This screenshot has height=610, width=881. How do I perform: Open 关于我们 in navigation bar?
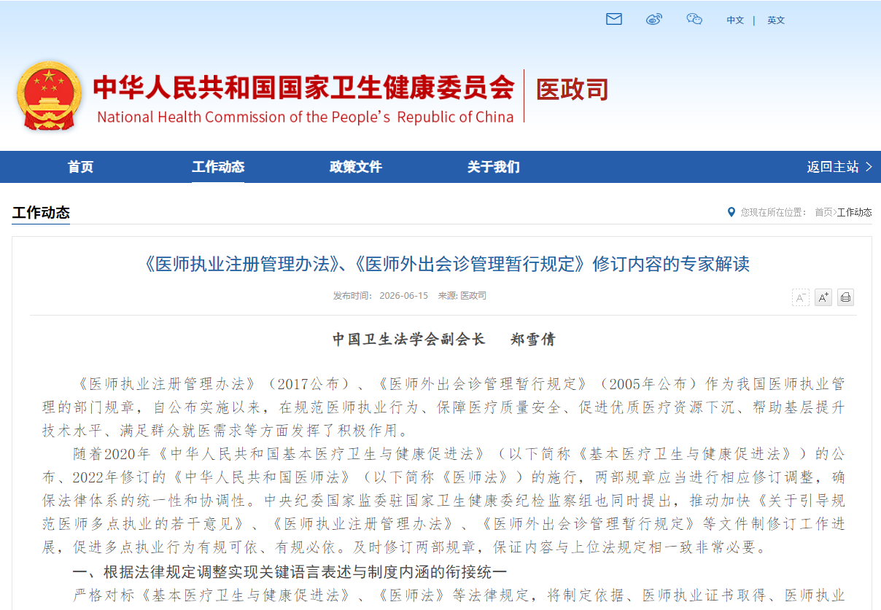pos(494,167)
